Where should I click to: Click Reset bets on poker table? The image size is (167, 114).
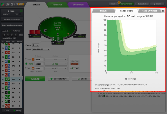(57, 25)
